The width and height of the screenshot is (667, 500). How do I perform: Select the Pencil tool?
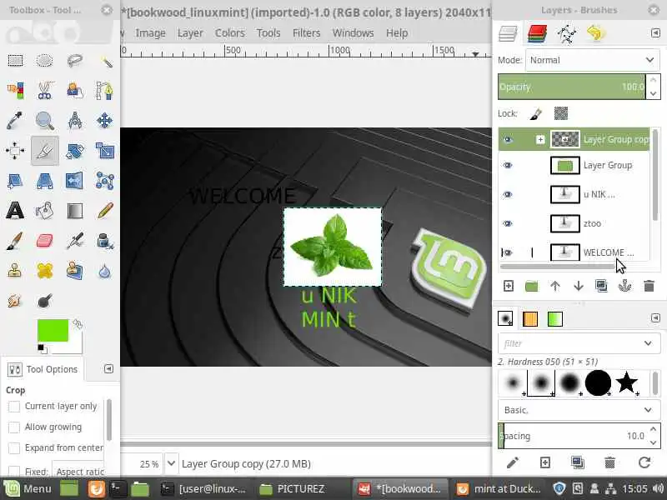point(105,211)
